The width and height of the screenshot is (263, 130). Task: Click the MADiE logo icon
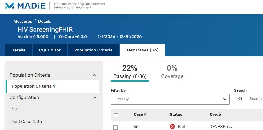(x=9, y=6)
